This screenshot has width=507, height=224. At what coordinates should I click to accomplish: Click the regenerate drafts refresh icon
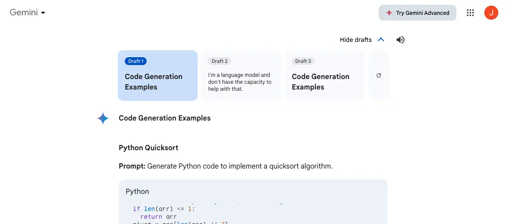(x=378, y=76)
